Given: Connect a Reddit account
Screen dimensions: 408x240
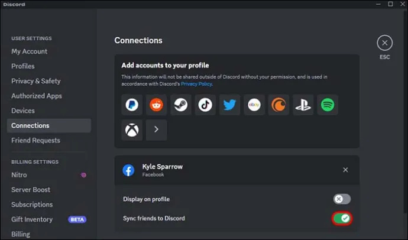Looking at the screenshot, I should coord(156,105).
